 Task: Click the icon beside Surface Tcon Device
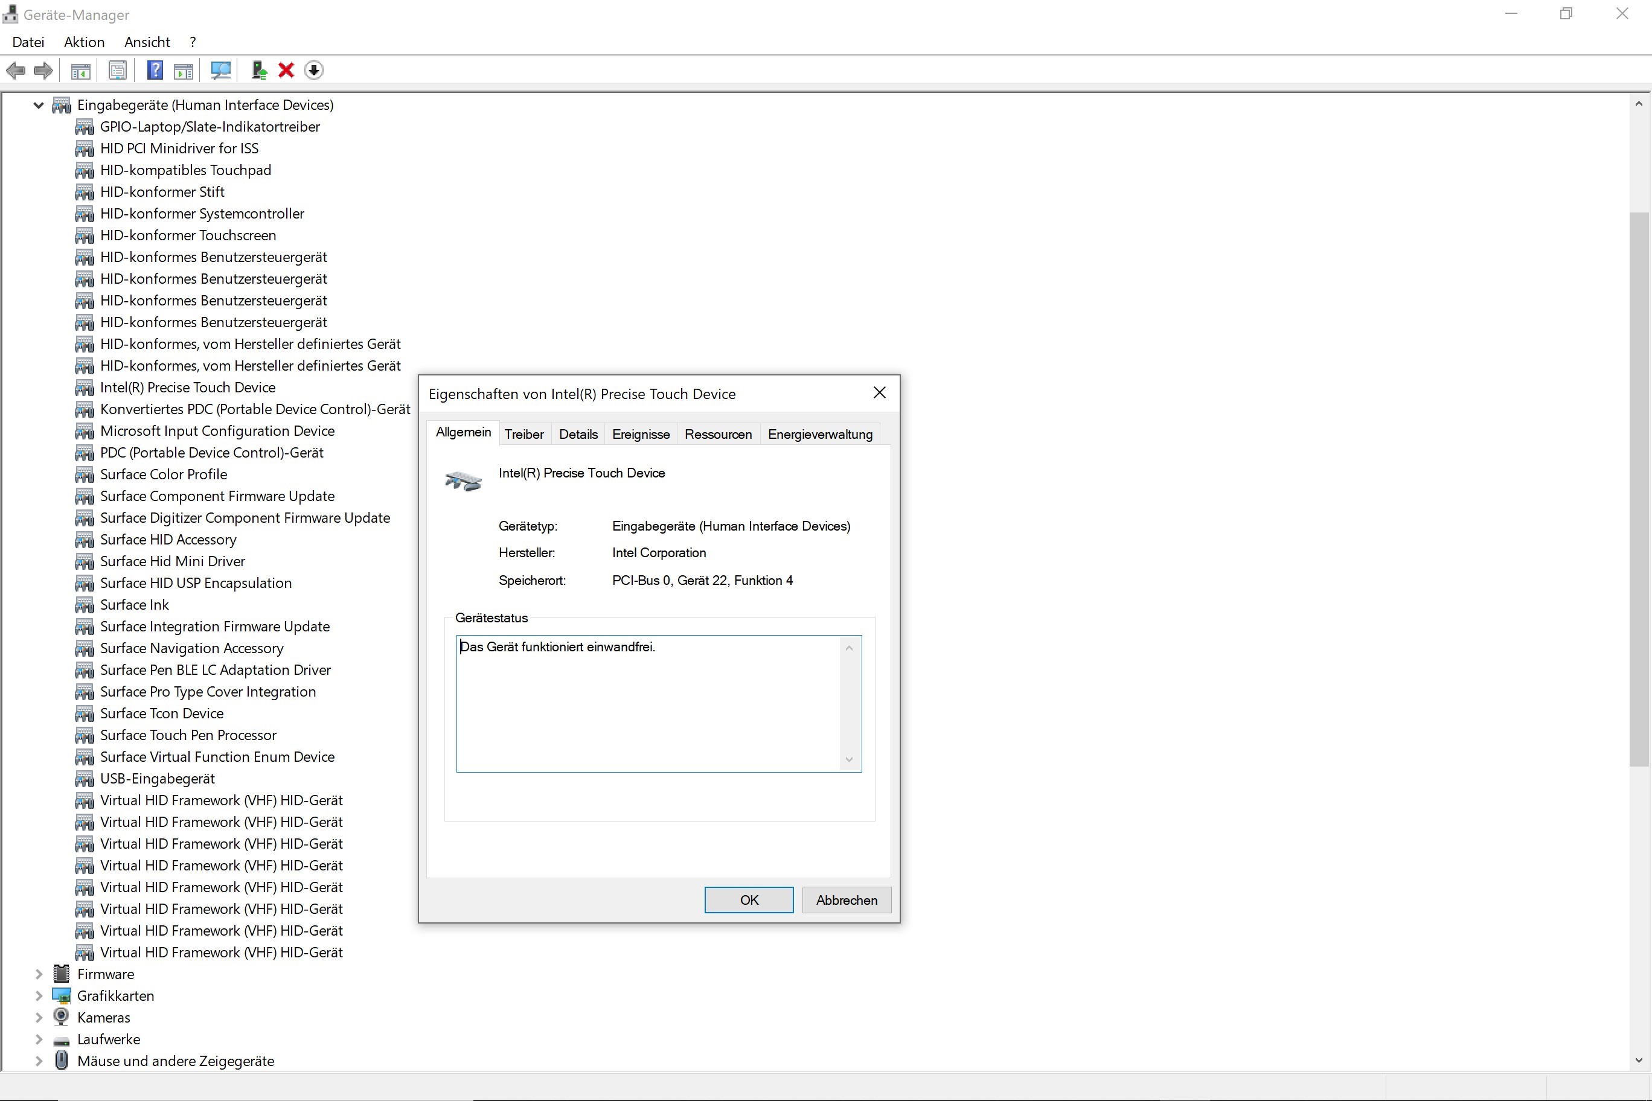coord(85,713)
